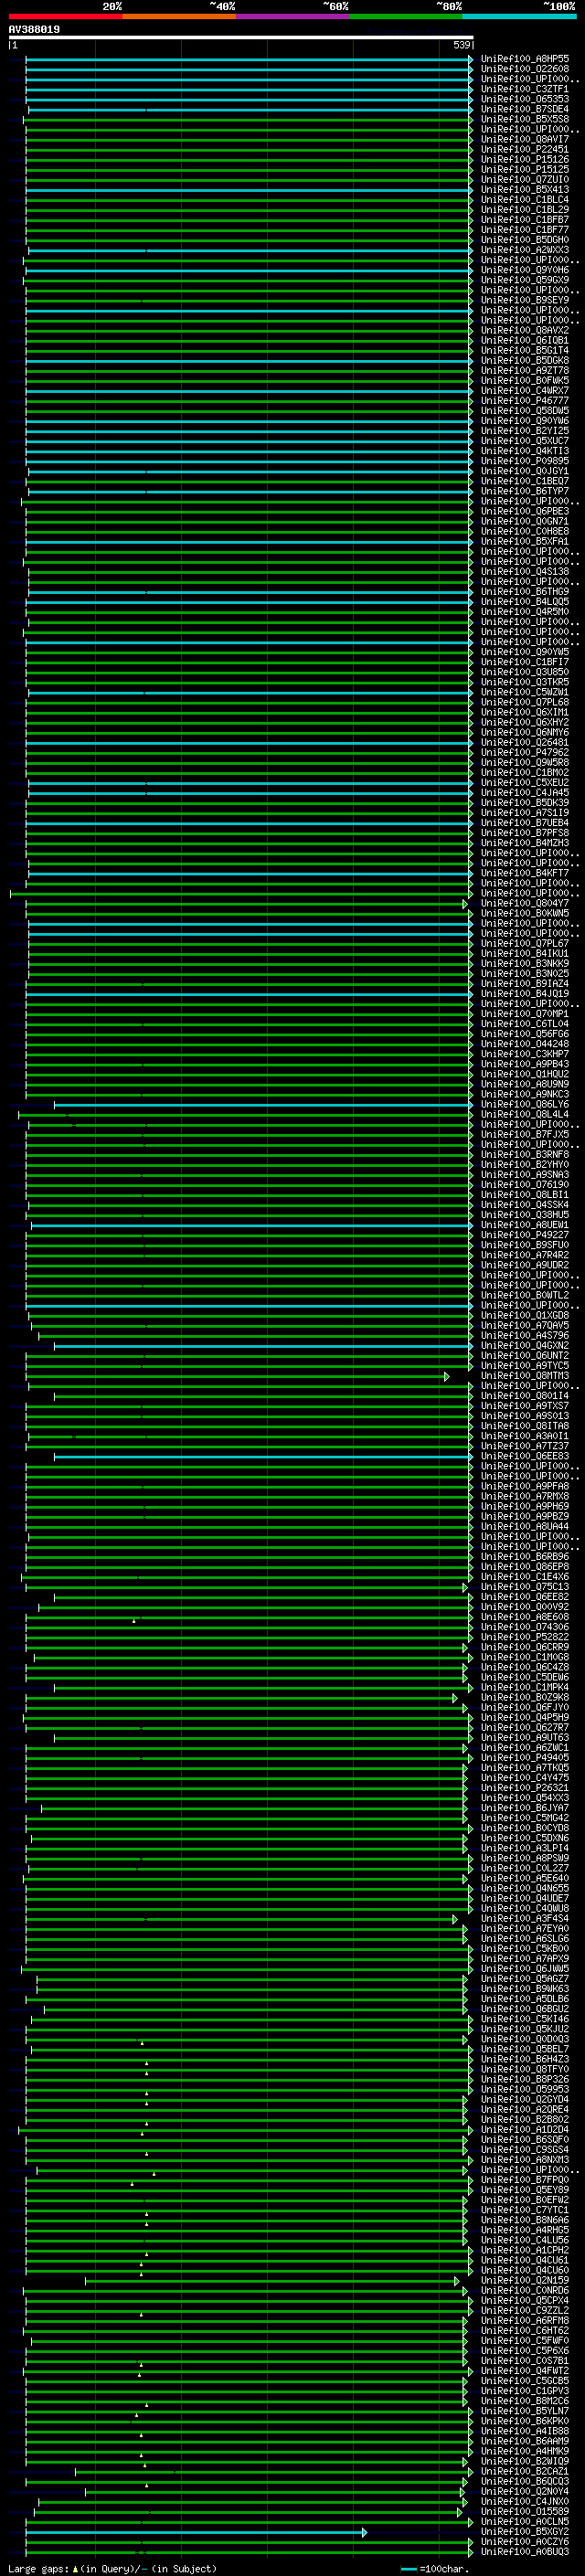Click the yellow large-gap legend triangle
The width and height of the screenshot is (585, 2576).
click(75, 2569)
